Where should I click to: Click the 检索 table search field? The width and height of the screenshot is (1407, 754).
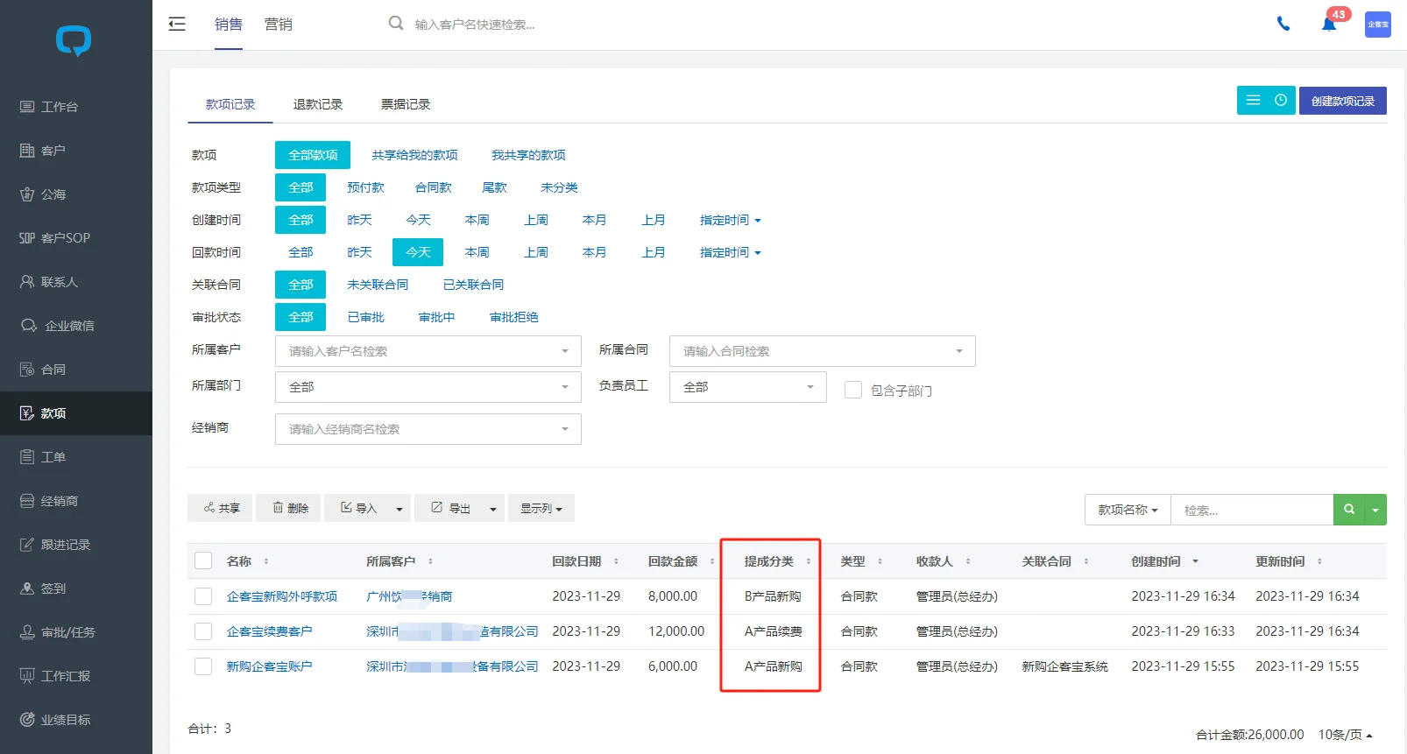tap(1252, 510)
